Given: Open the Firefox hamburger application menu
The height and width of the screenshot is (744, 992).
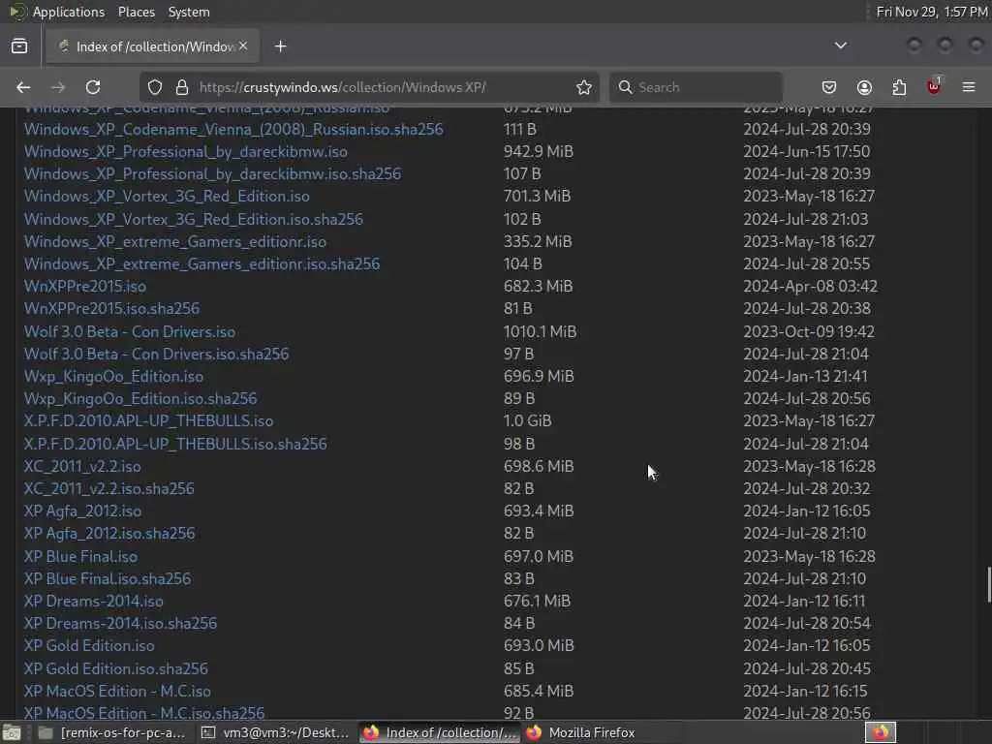Looking at the screenshot, I should pos(969,87).
